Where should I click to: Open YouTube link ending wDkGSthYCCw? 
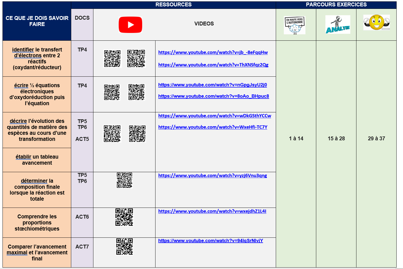[x=215, y=116]
